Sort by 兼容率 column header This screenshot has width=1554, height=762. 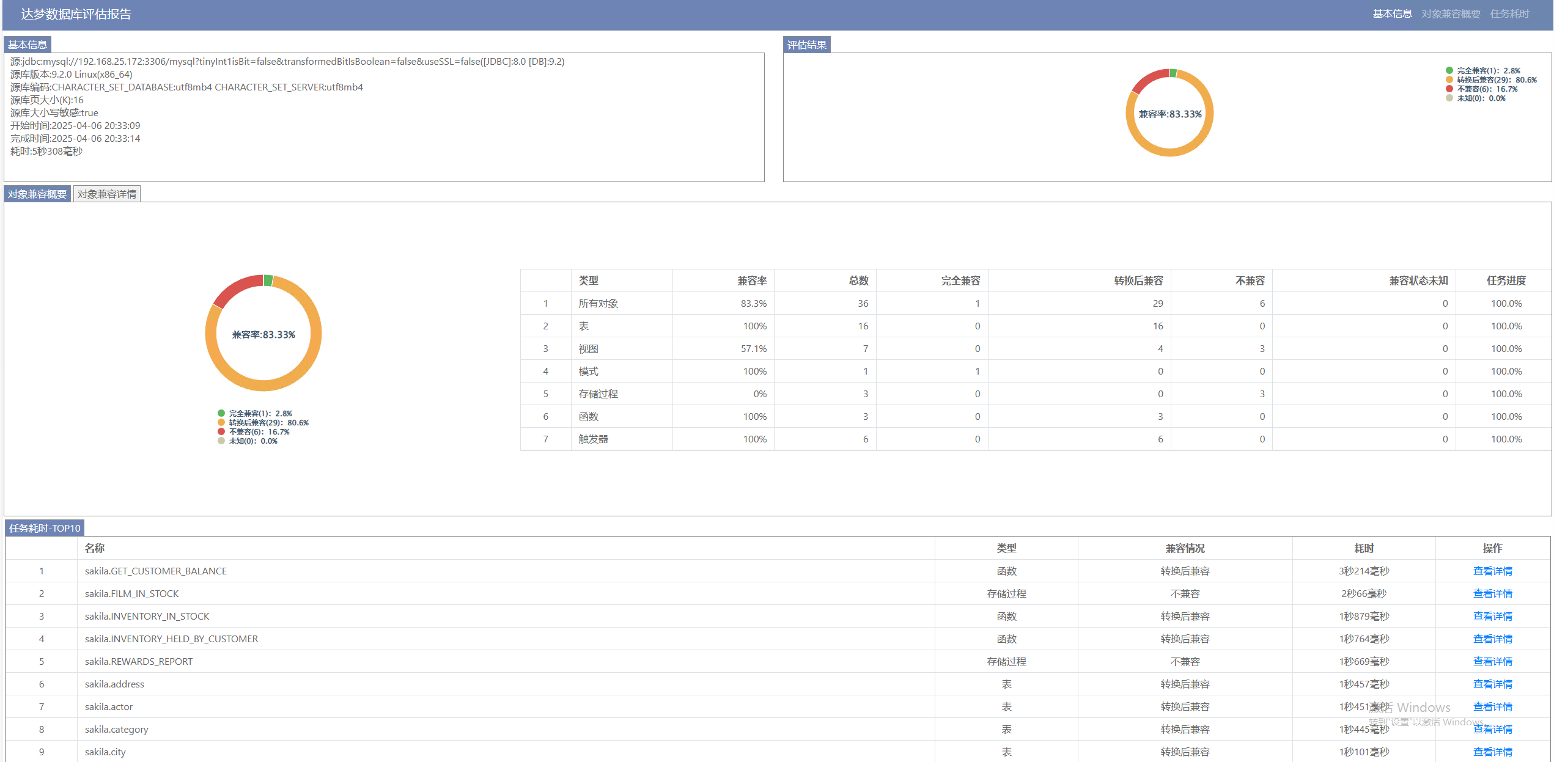pos(751,281)
